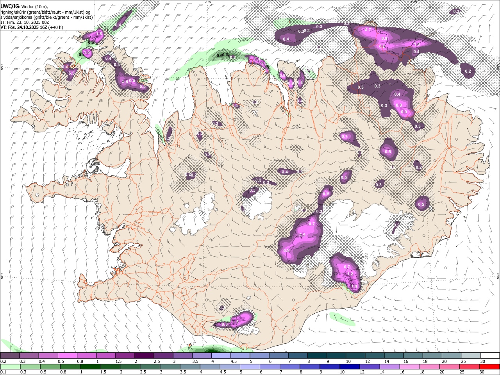Click lower legend deep blue swatch between 10 and 12
Screen dimensions: 500x375
tap(349, 367)
